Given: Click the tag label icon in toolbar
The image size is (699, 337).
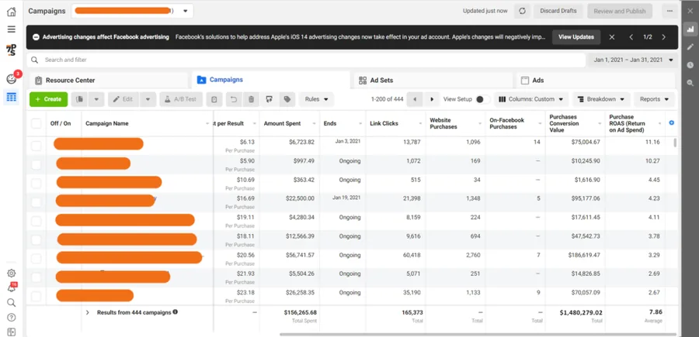Looking at the screenshot, I should [287, 99].
